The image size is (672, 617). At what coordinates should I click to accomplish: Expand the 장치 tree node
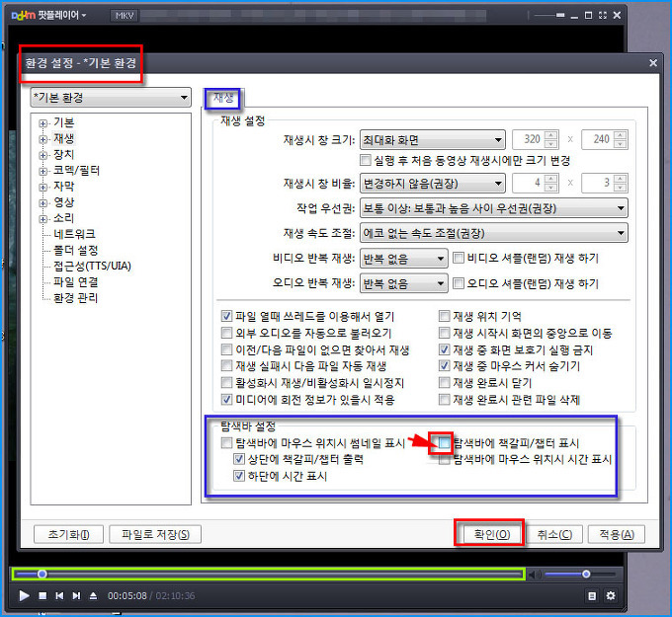pyautogui.click(x=42, y=155)
